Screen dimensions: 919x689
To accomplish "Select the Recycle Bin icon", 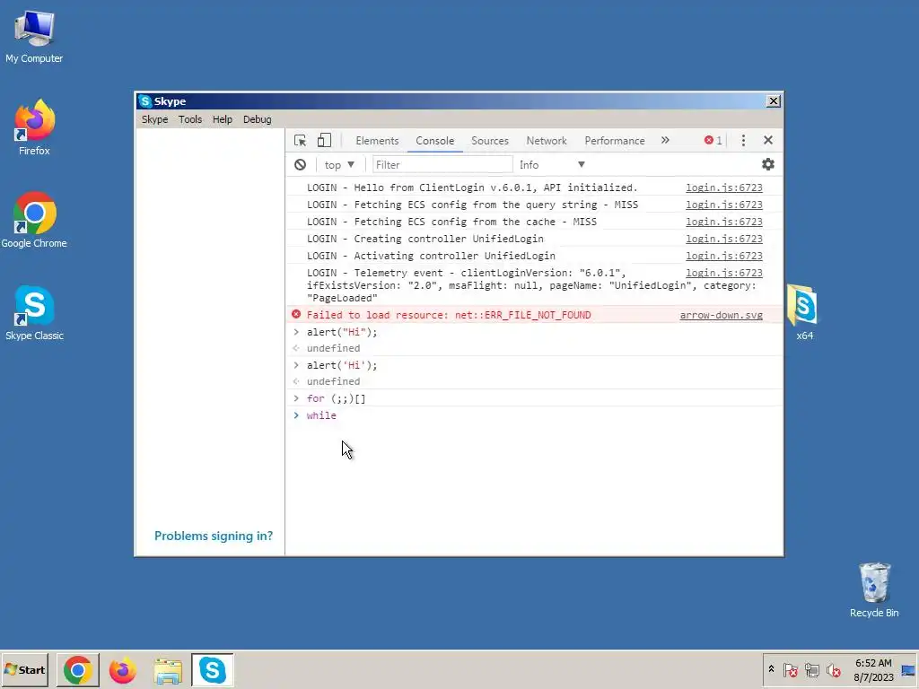I will click(874, 589).
